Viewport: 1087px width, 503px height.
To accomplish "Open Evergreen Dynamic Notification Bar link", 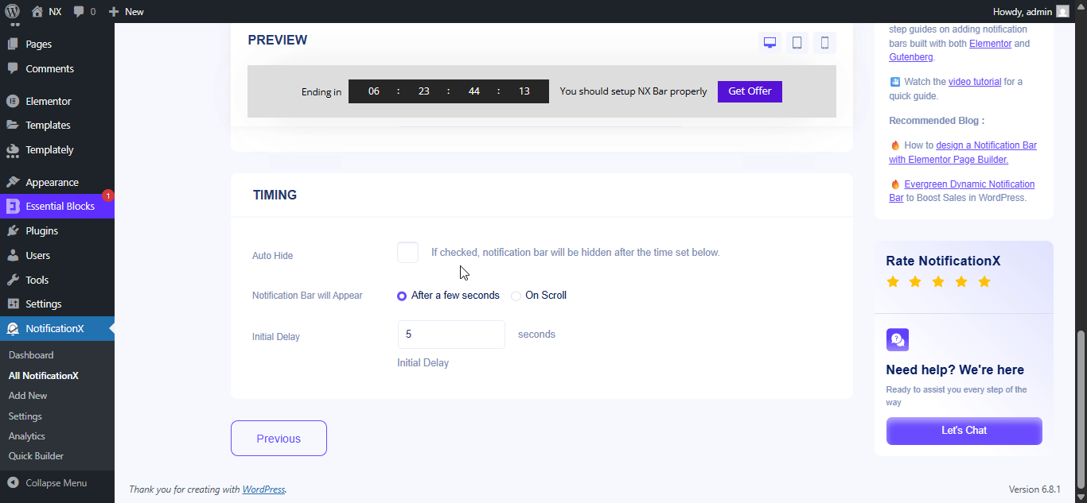I will 961,191.
